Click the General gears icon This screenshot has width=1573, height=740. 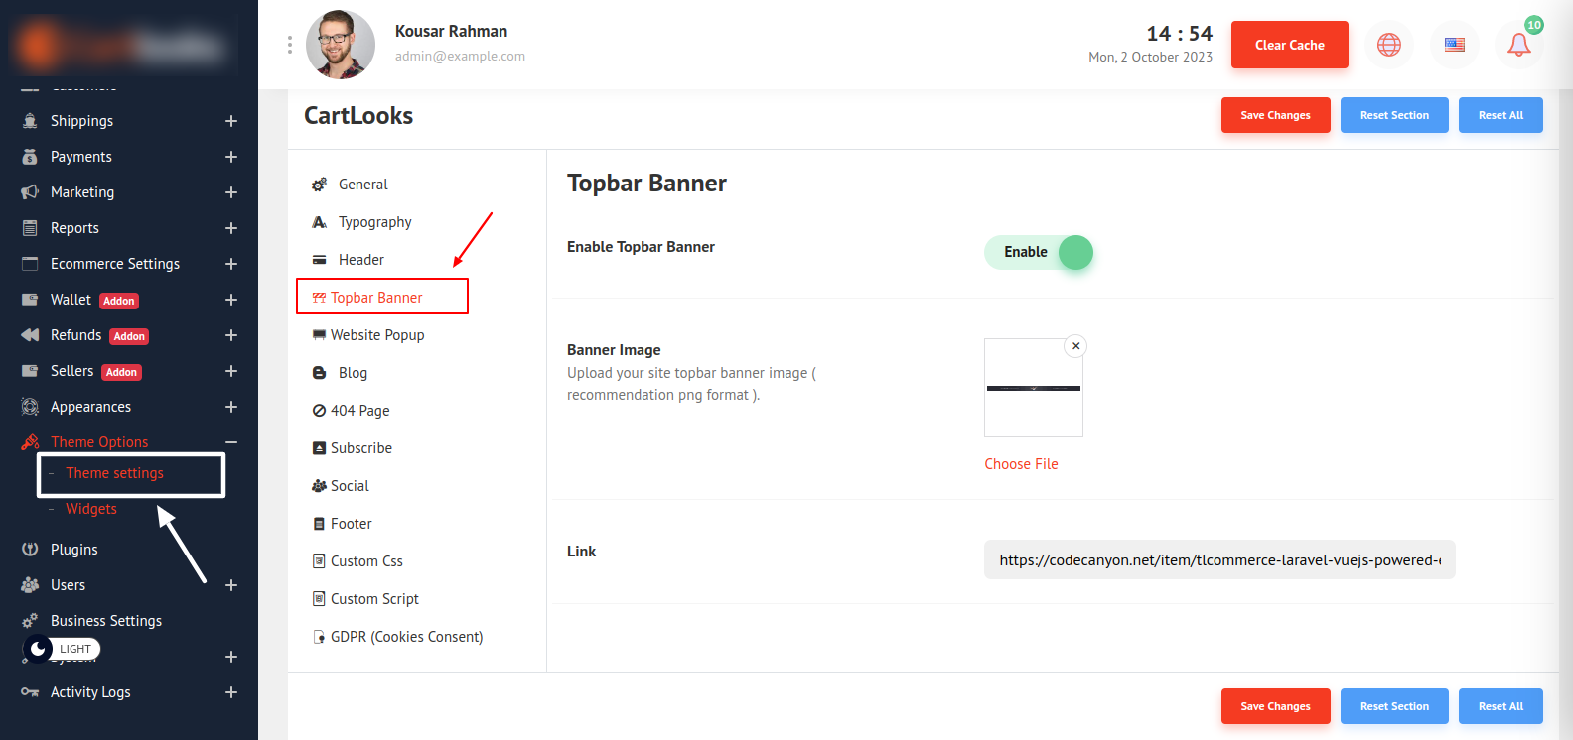(319, 185)
